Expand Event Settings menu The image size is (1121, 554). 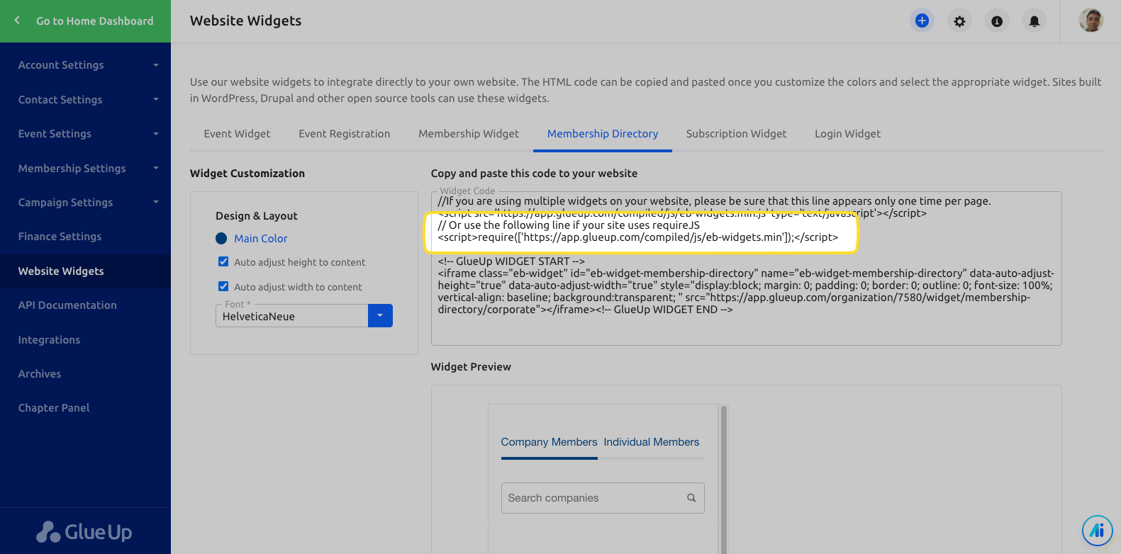(85, 134)
